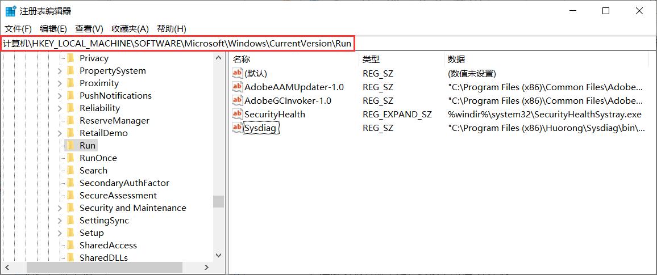
Task: Expand the Reliability key arrow
Action: pyautogui.click(x=60, y=108)
